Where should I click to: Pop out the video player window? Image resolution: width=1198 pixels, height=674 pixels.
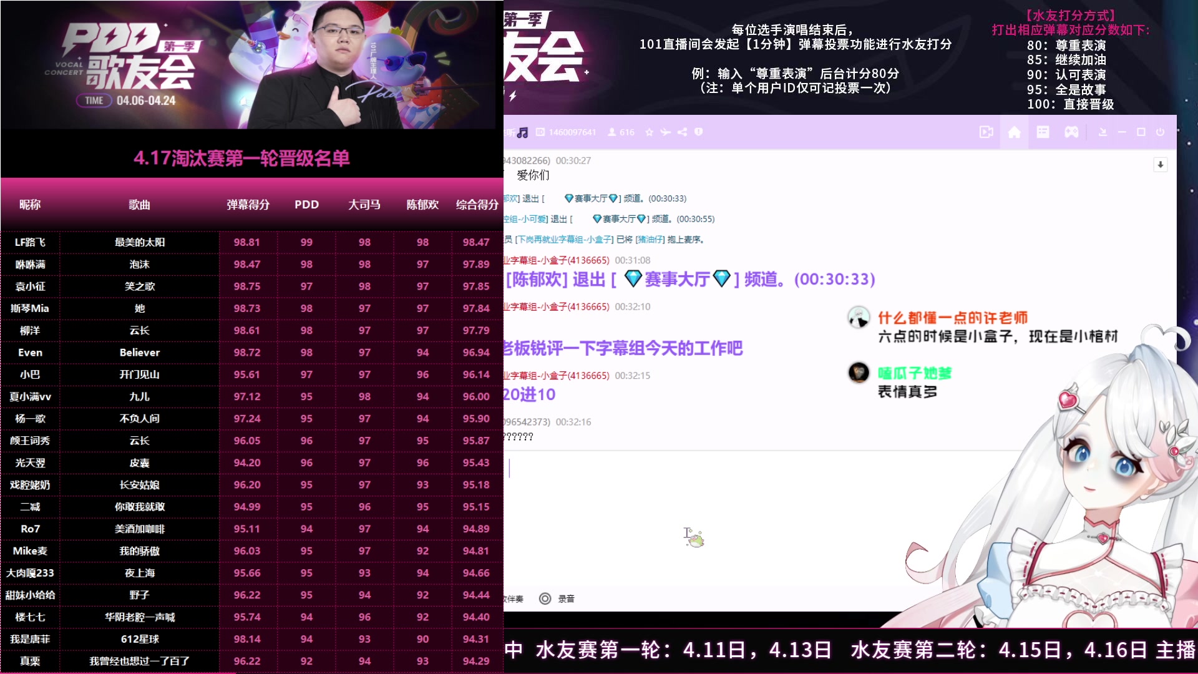tap(986, 132)
